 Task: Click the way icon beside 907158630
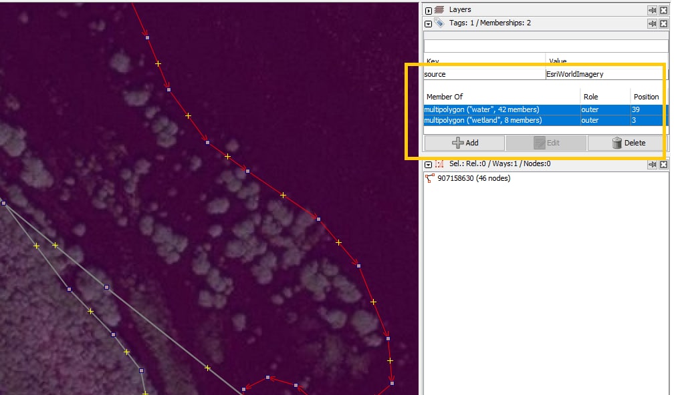coord(429,178)
